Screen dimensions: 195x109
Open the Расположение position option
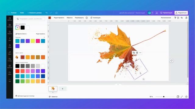[166, 18]
